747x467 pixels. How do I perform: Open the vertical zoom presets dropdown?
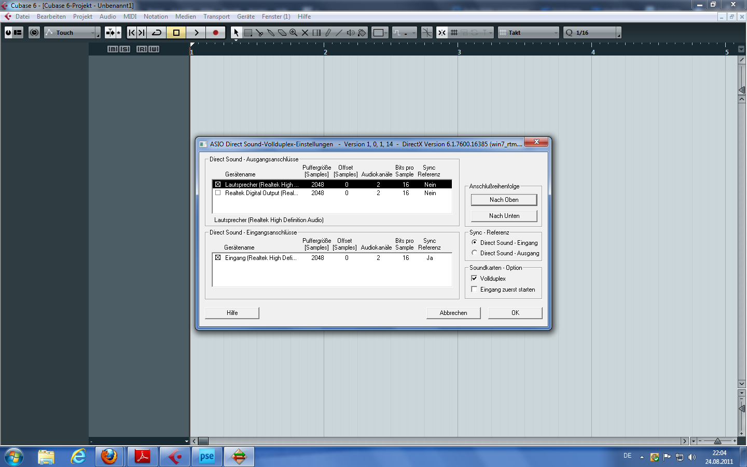742,393
